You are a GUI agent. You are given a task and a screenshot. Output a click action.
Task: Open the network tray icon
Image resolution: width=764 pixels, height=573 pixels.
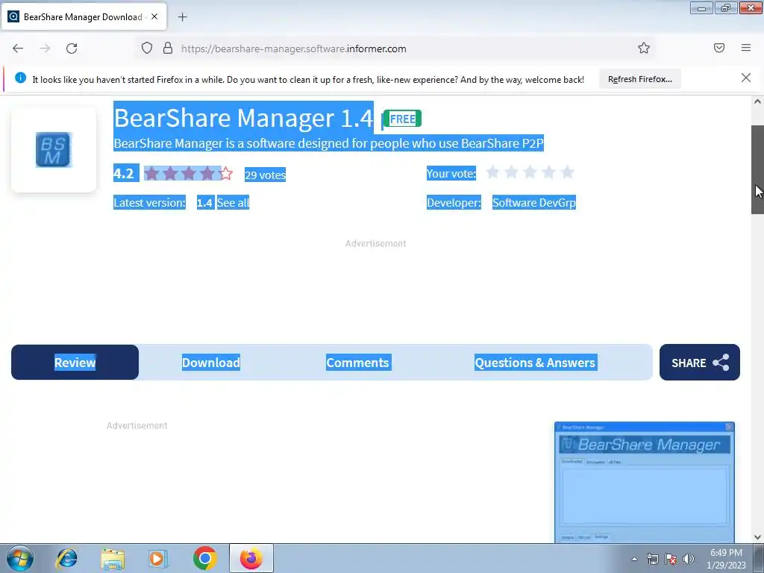tap(652, 560)
